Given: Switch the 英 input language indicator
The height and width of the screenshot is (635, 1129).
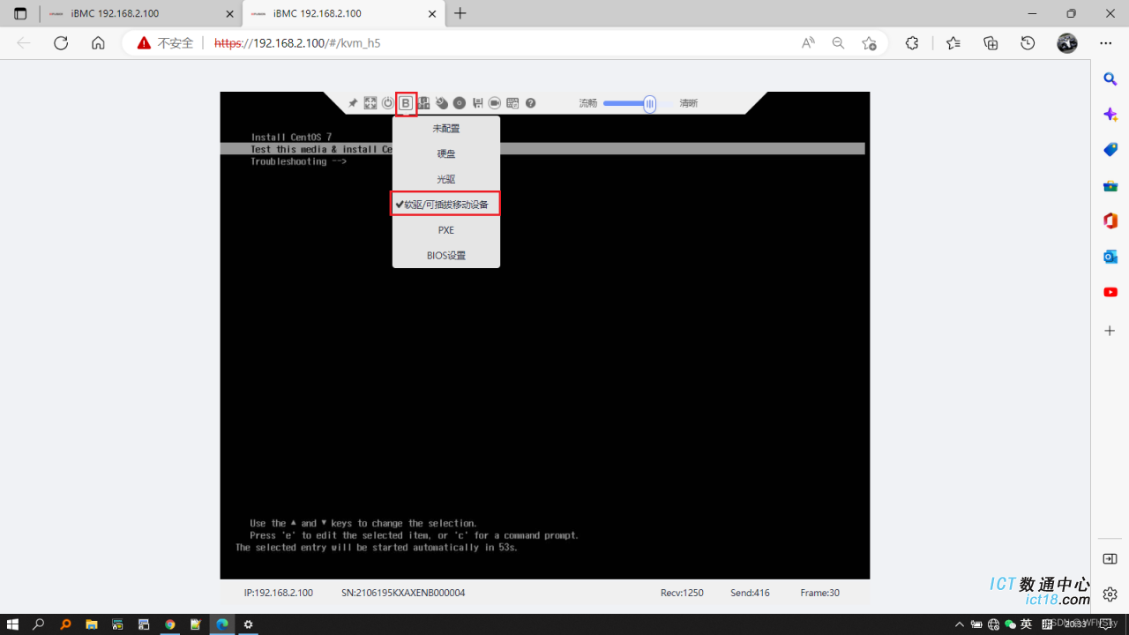Looking at the screenshot, I should click(1026, 624).
